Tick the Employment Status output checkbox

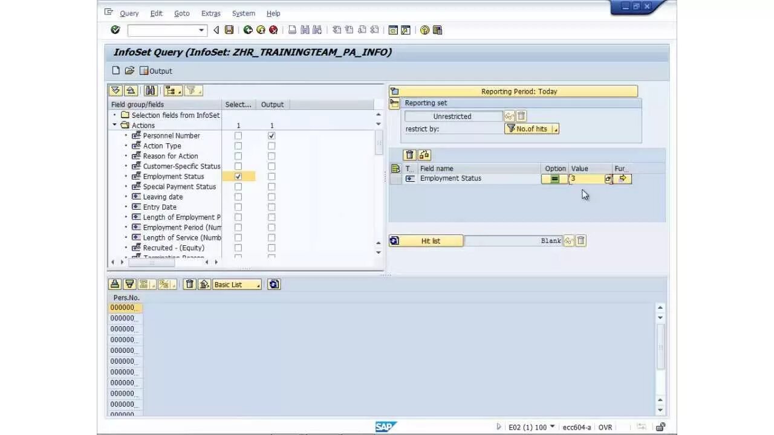(x=272, y=176)
